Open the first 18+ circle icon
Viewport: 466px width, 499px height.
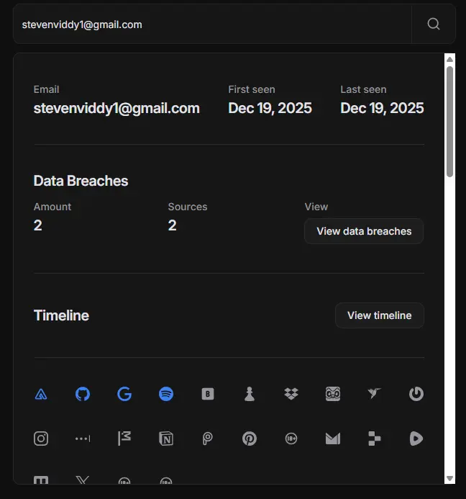coord(291,439)
